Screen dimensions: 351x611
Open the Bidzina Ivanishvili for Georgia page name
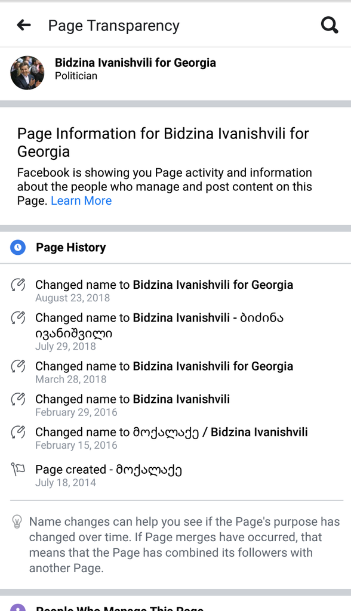tap(136, 62)
